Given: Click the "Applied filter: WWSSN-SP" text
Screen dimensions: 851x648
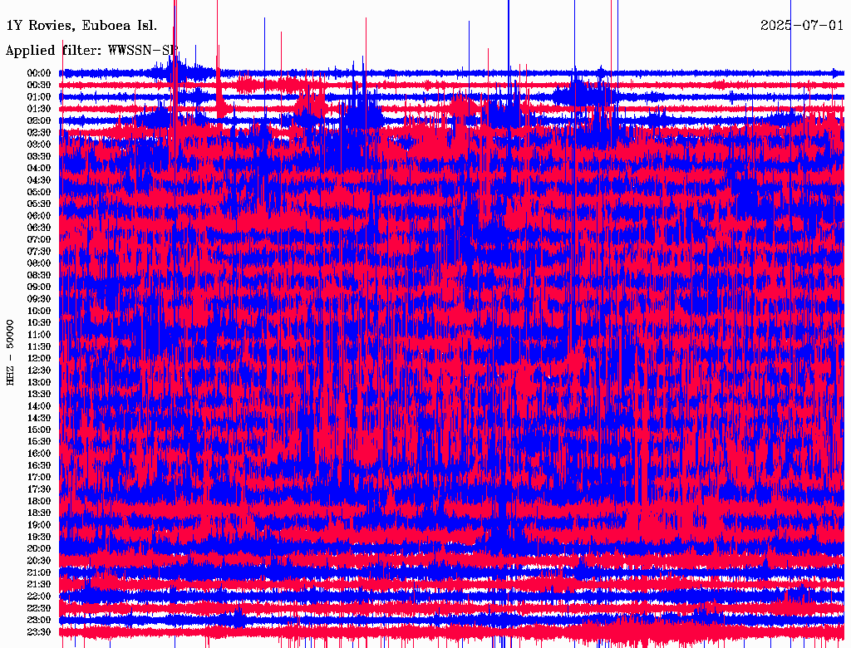Looking at the screenshot, I should pyautogui.click(x=91, y=50).
